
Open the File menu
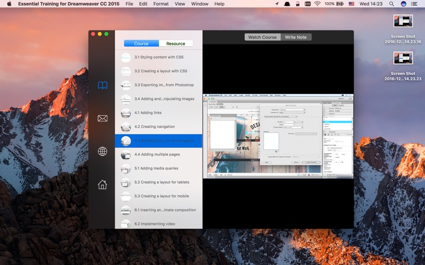pos(129,4)
